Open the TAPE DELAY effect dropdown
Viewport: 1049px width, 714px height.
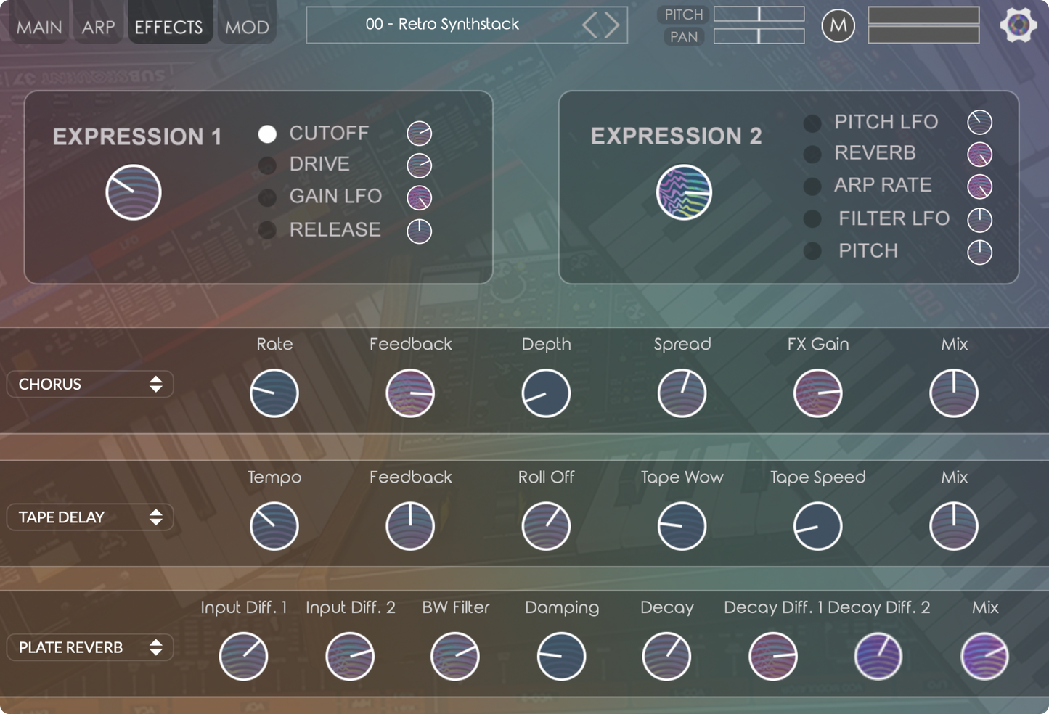90,517
